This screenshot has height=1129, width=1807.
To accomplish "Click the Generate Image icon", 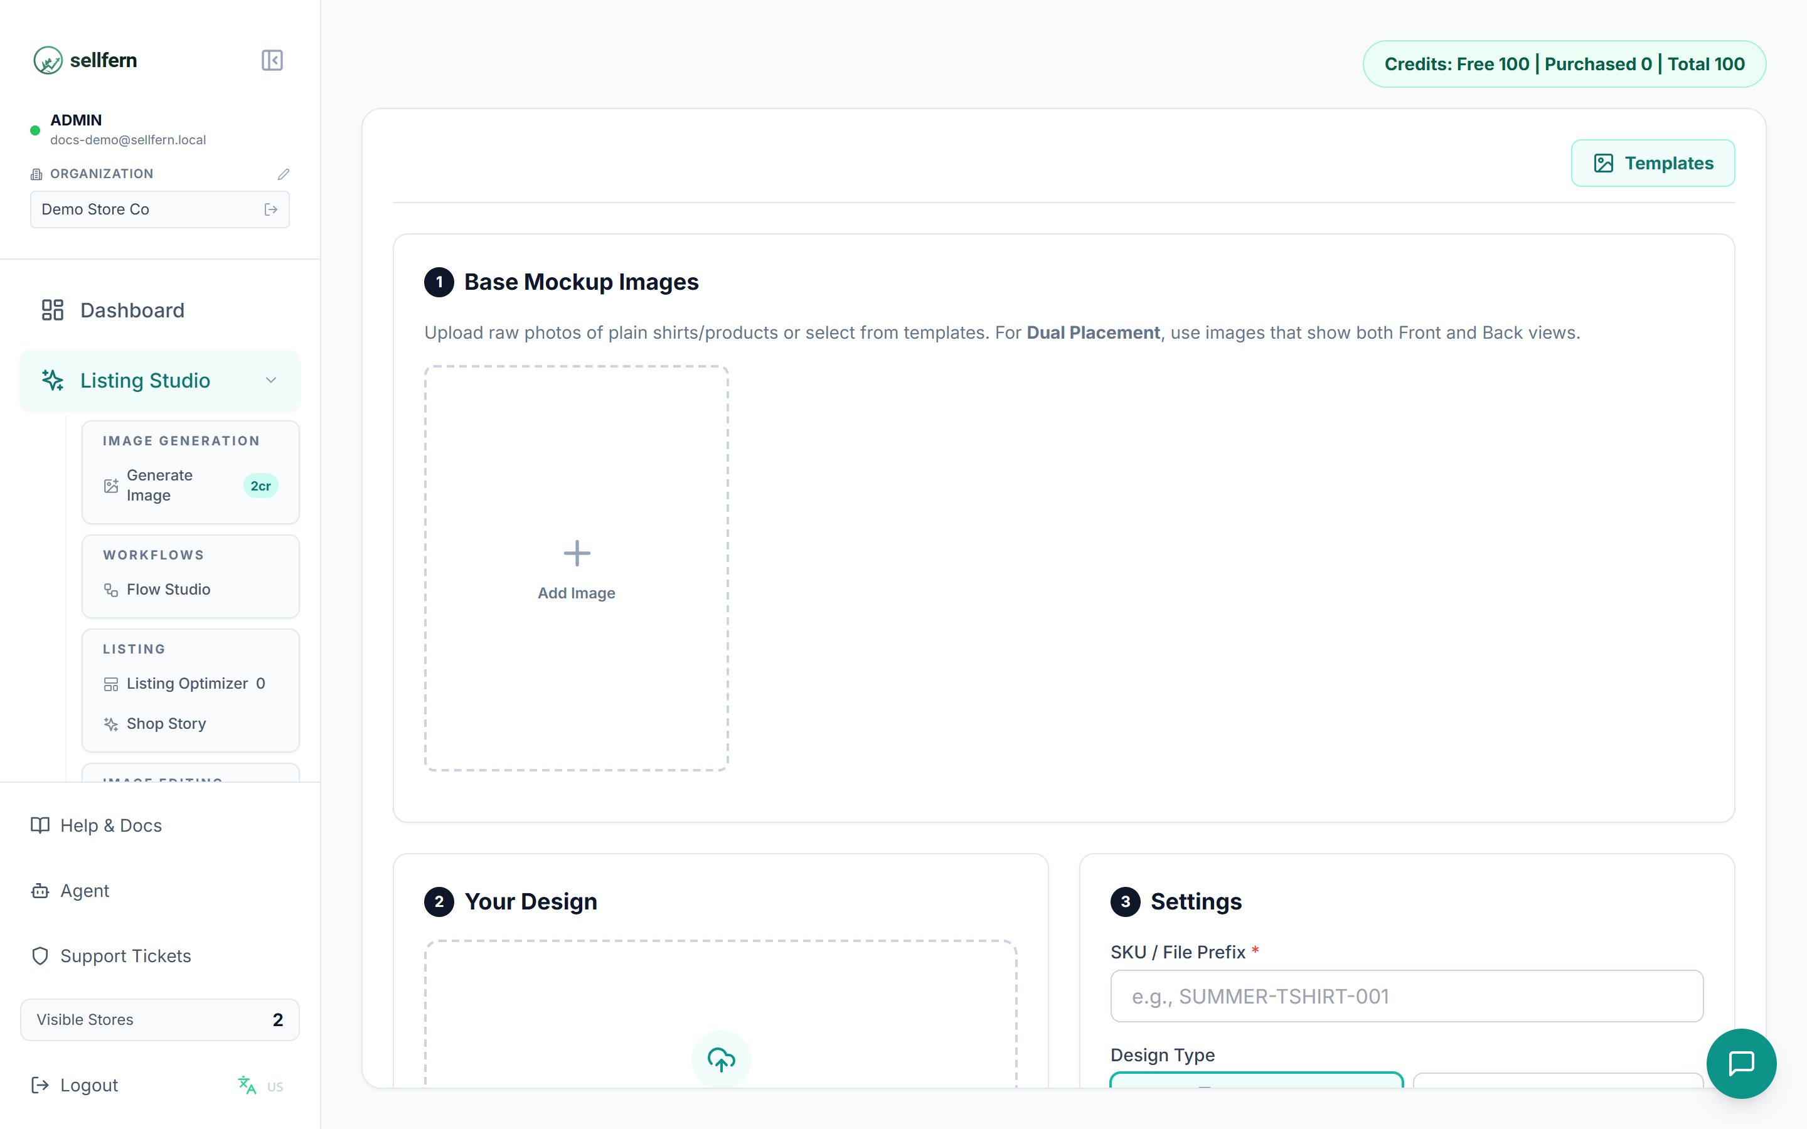I will click(110, 486).
